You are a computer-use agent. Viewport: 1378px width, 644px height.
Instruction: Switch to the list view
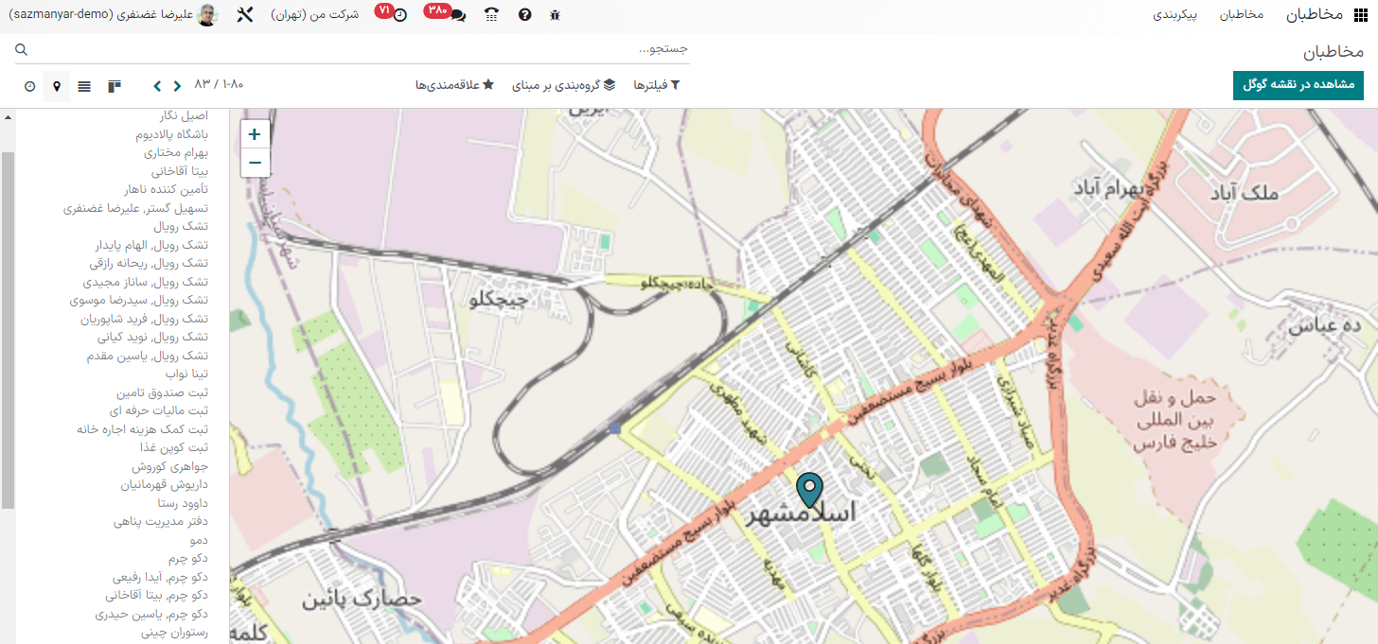84,85
